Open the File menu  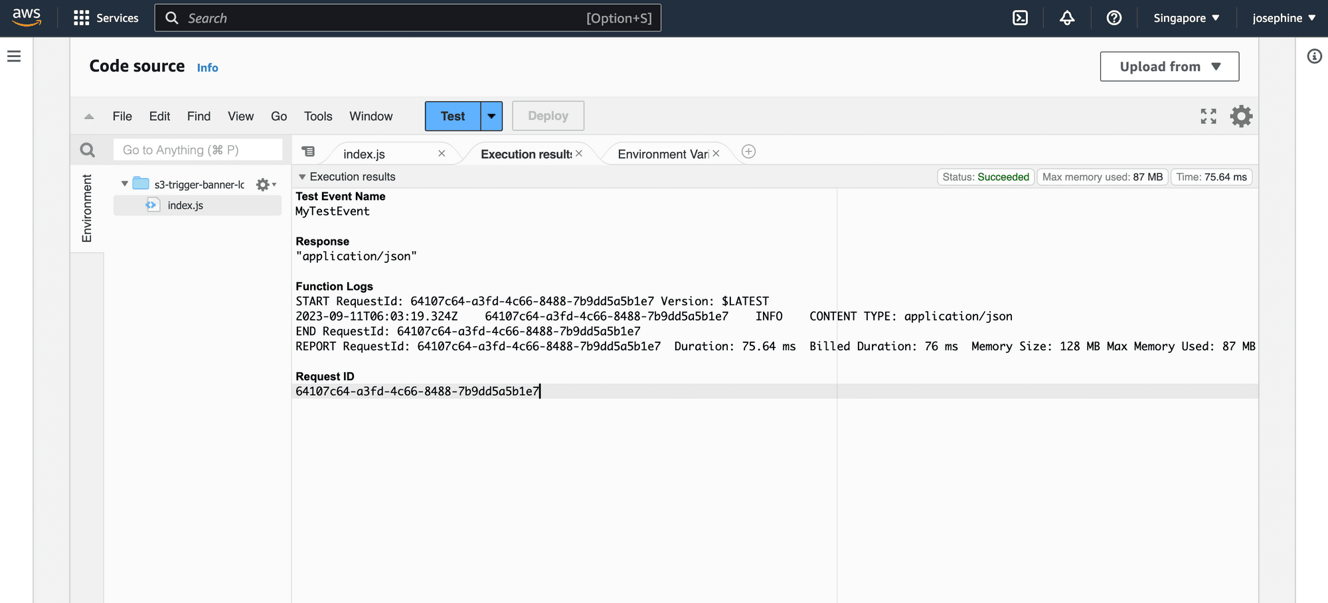pyautogui.click(x=122, y=116)
